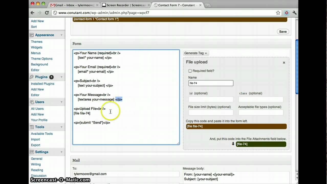Open Theme Options in the sidebar
The width and height of the screenshot is (327, 184).
coord(41,59)
